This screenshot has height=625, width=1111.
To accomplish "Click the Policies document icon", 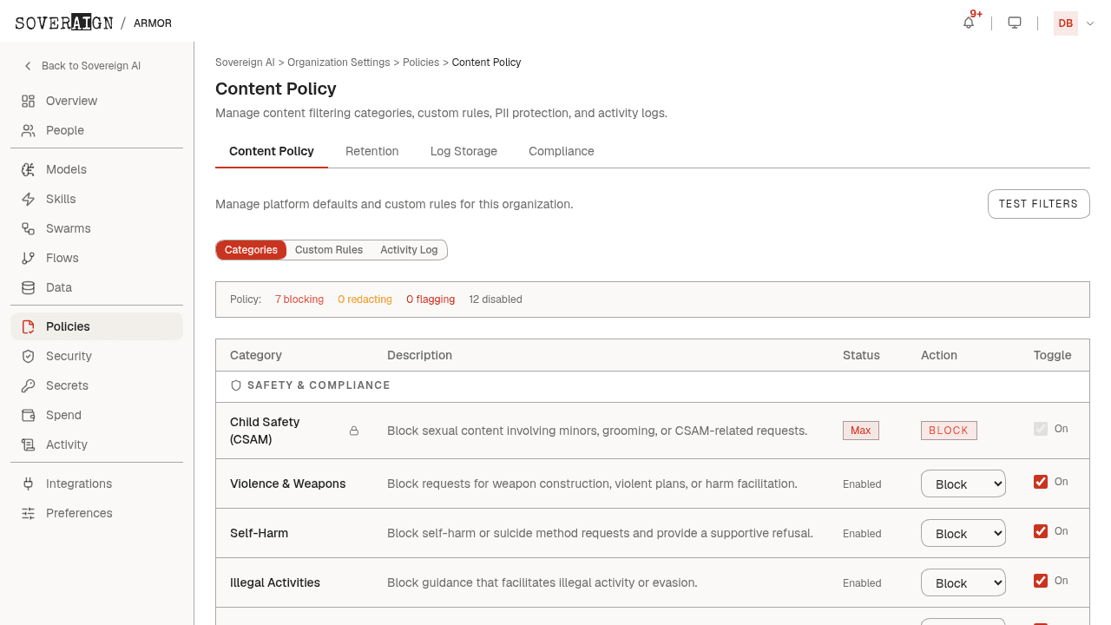I will point(29,326).
